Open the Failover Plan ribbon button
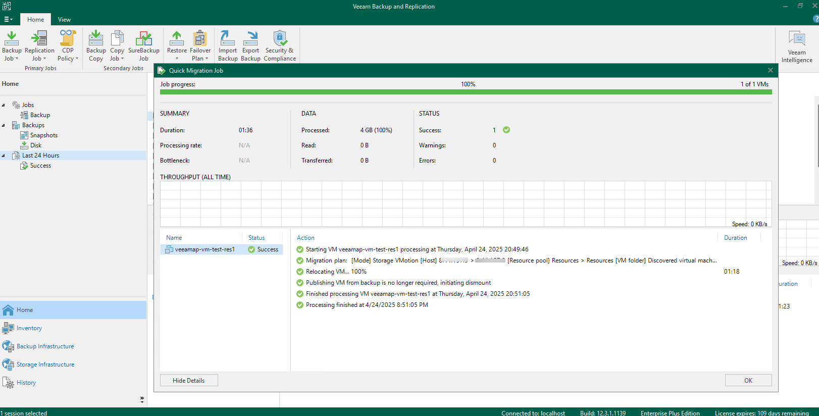 coord(200,46)
